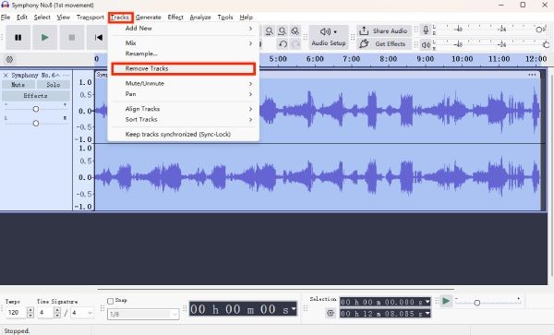Image resolution: width=554 pixels, height=335 pixels.
Task: Collapse Symphony No.6 track with caret
Action: click(58, 75)
